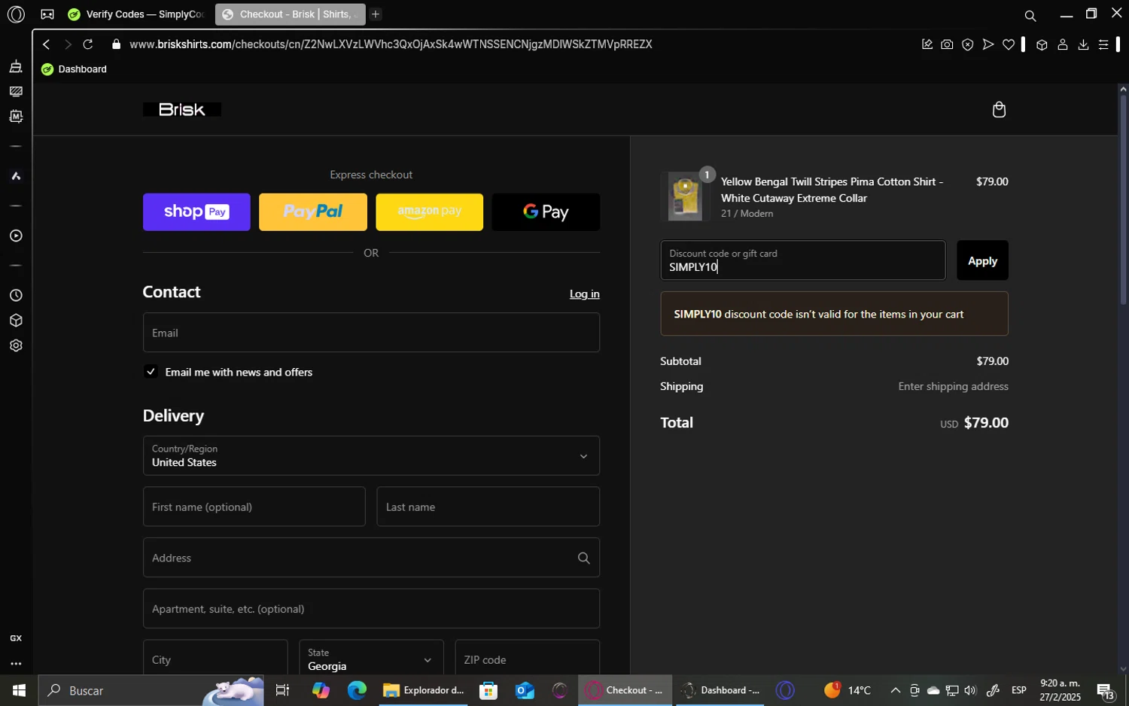
Task: Click the yellow shirt product thumbnail
Action: coord(685,197)
